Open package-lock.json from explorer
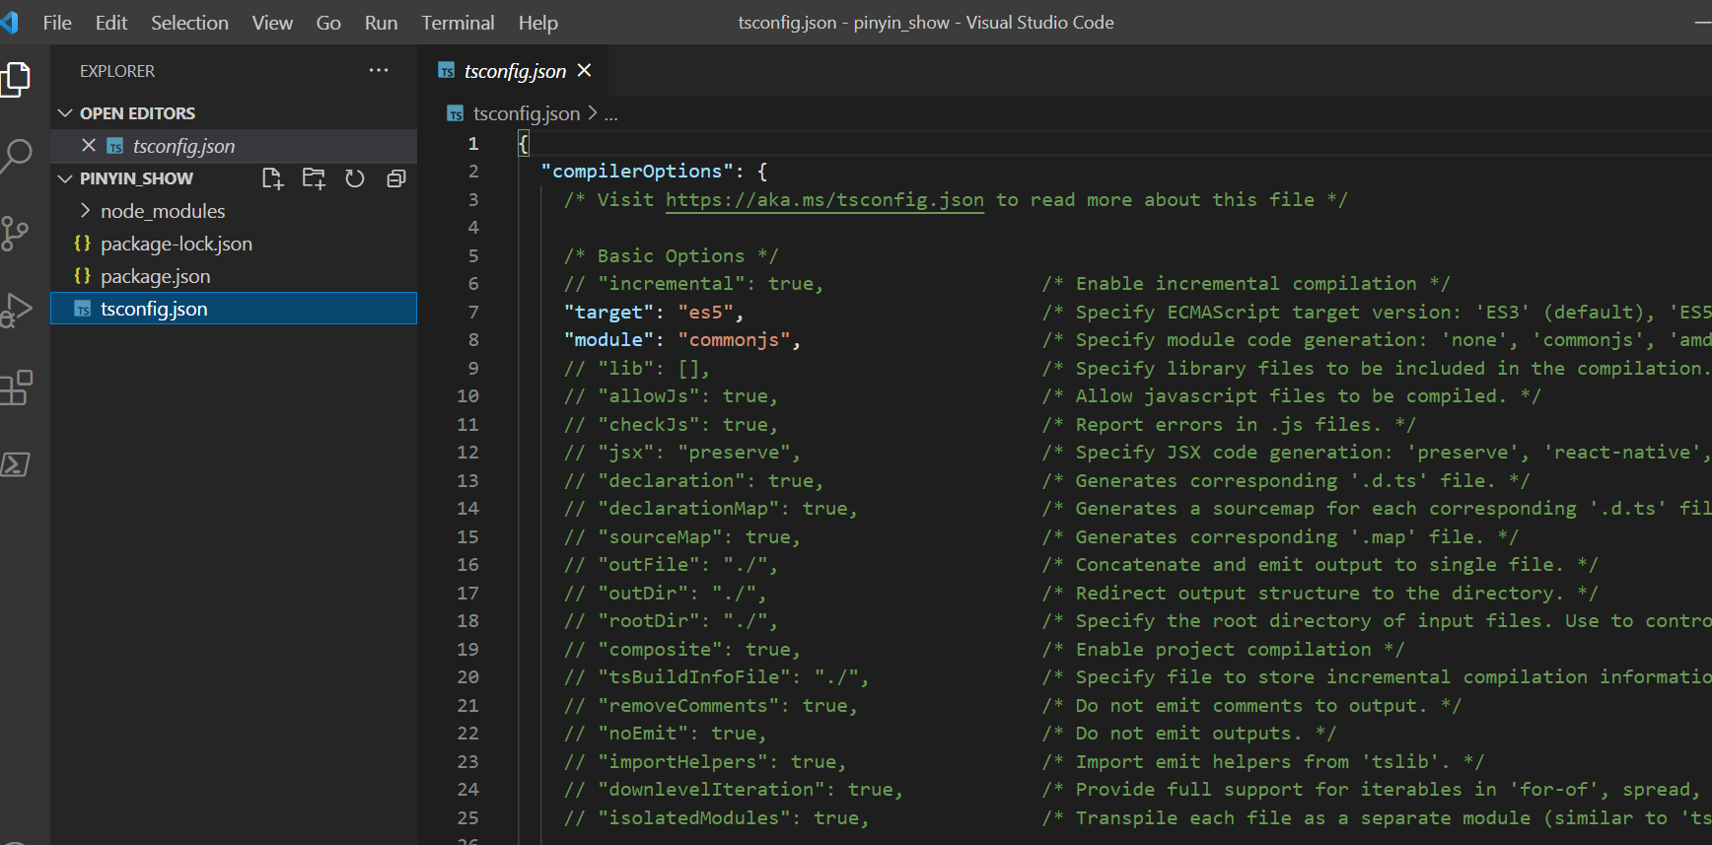This screenshot has width=1712, height=845. 177,243
